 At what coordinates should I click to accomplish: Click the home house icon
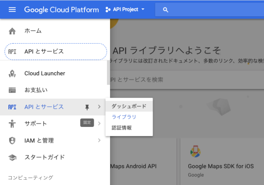click(x=12, y=31)
